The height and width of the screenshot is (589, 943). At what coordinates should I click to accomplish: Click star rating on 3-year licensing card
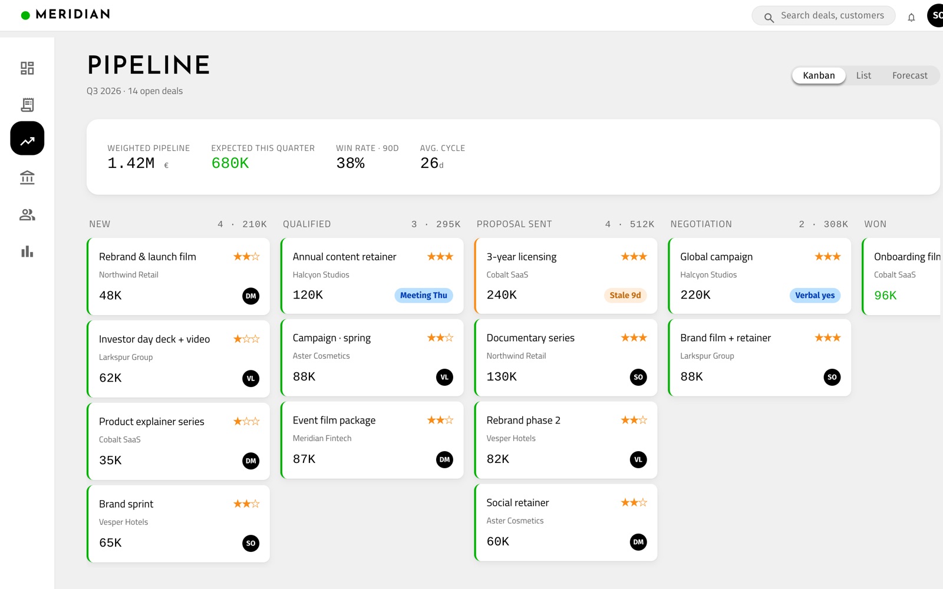pos(634,256)
